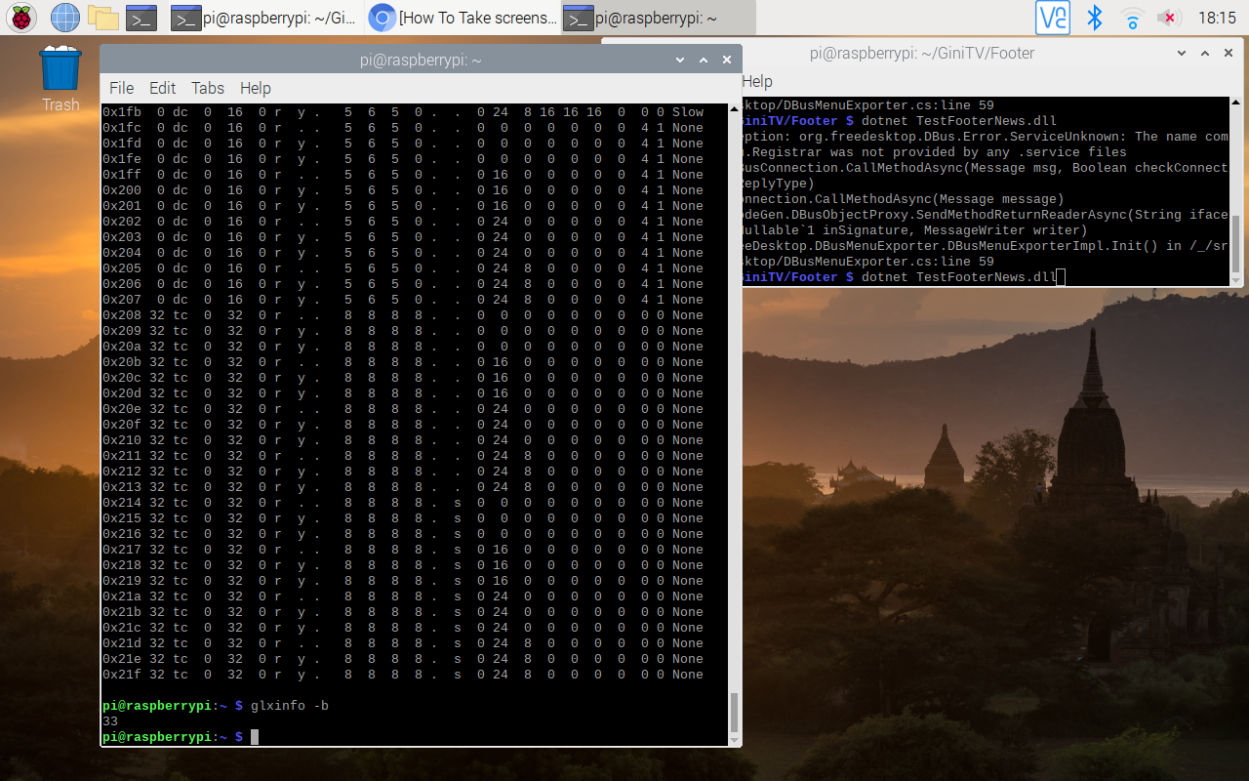Open the Trash from the desktop
1249x781 pixels.
pyautogui.click(x=59, y=73)
